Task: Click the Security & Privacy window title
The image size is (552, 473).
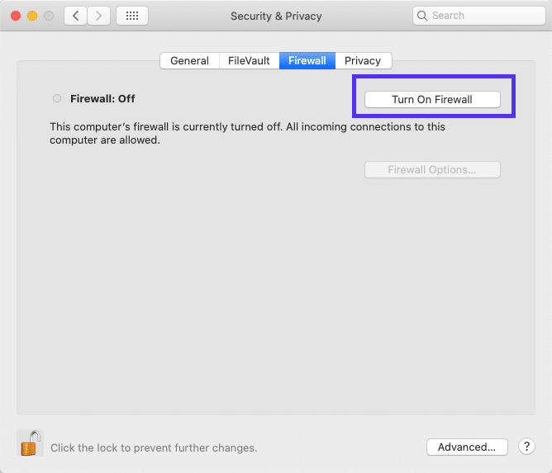Action: point(276,16)
